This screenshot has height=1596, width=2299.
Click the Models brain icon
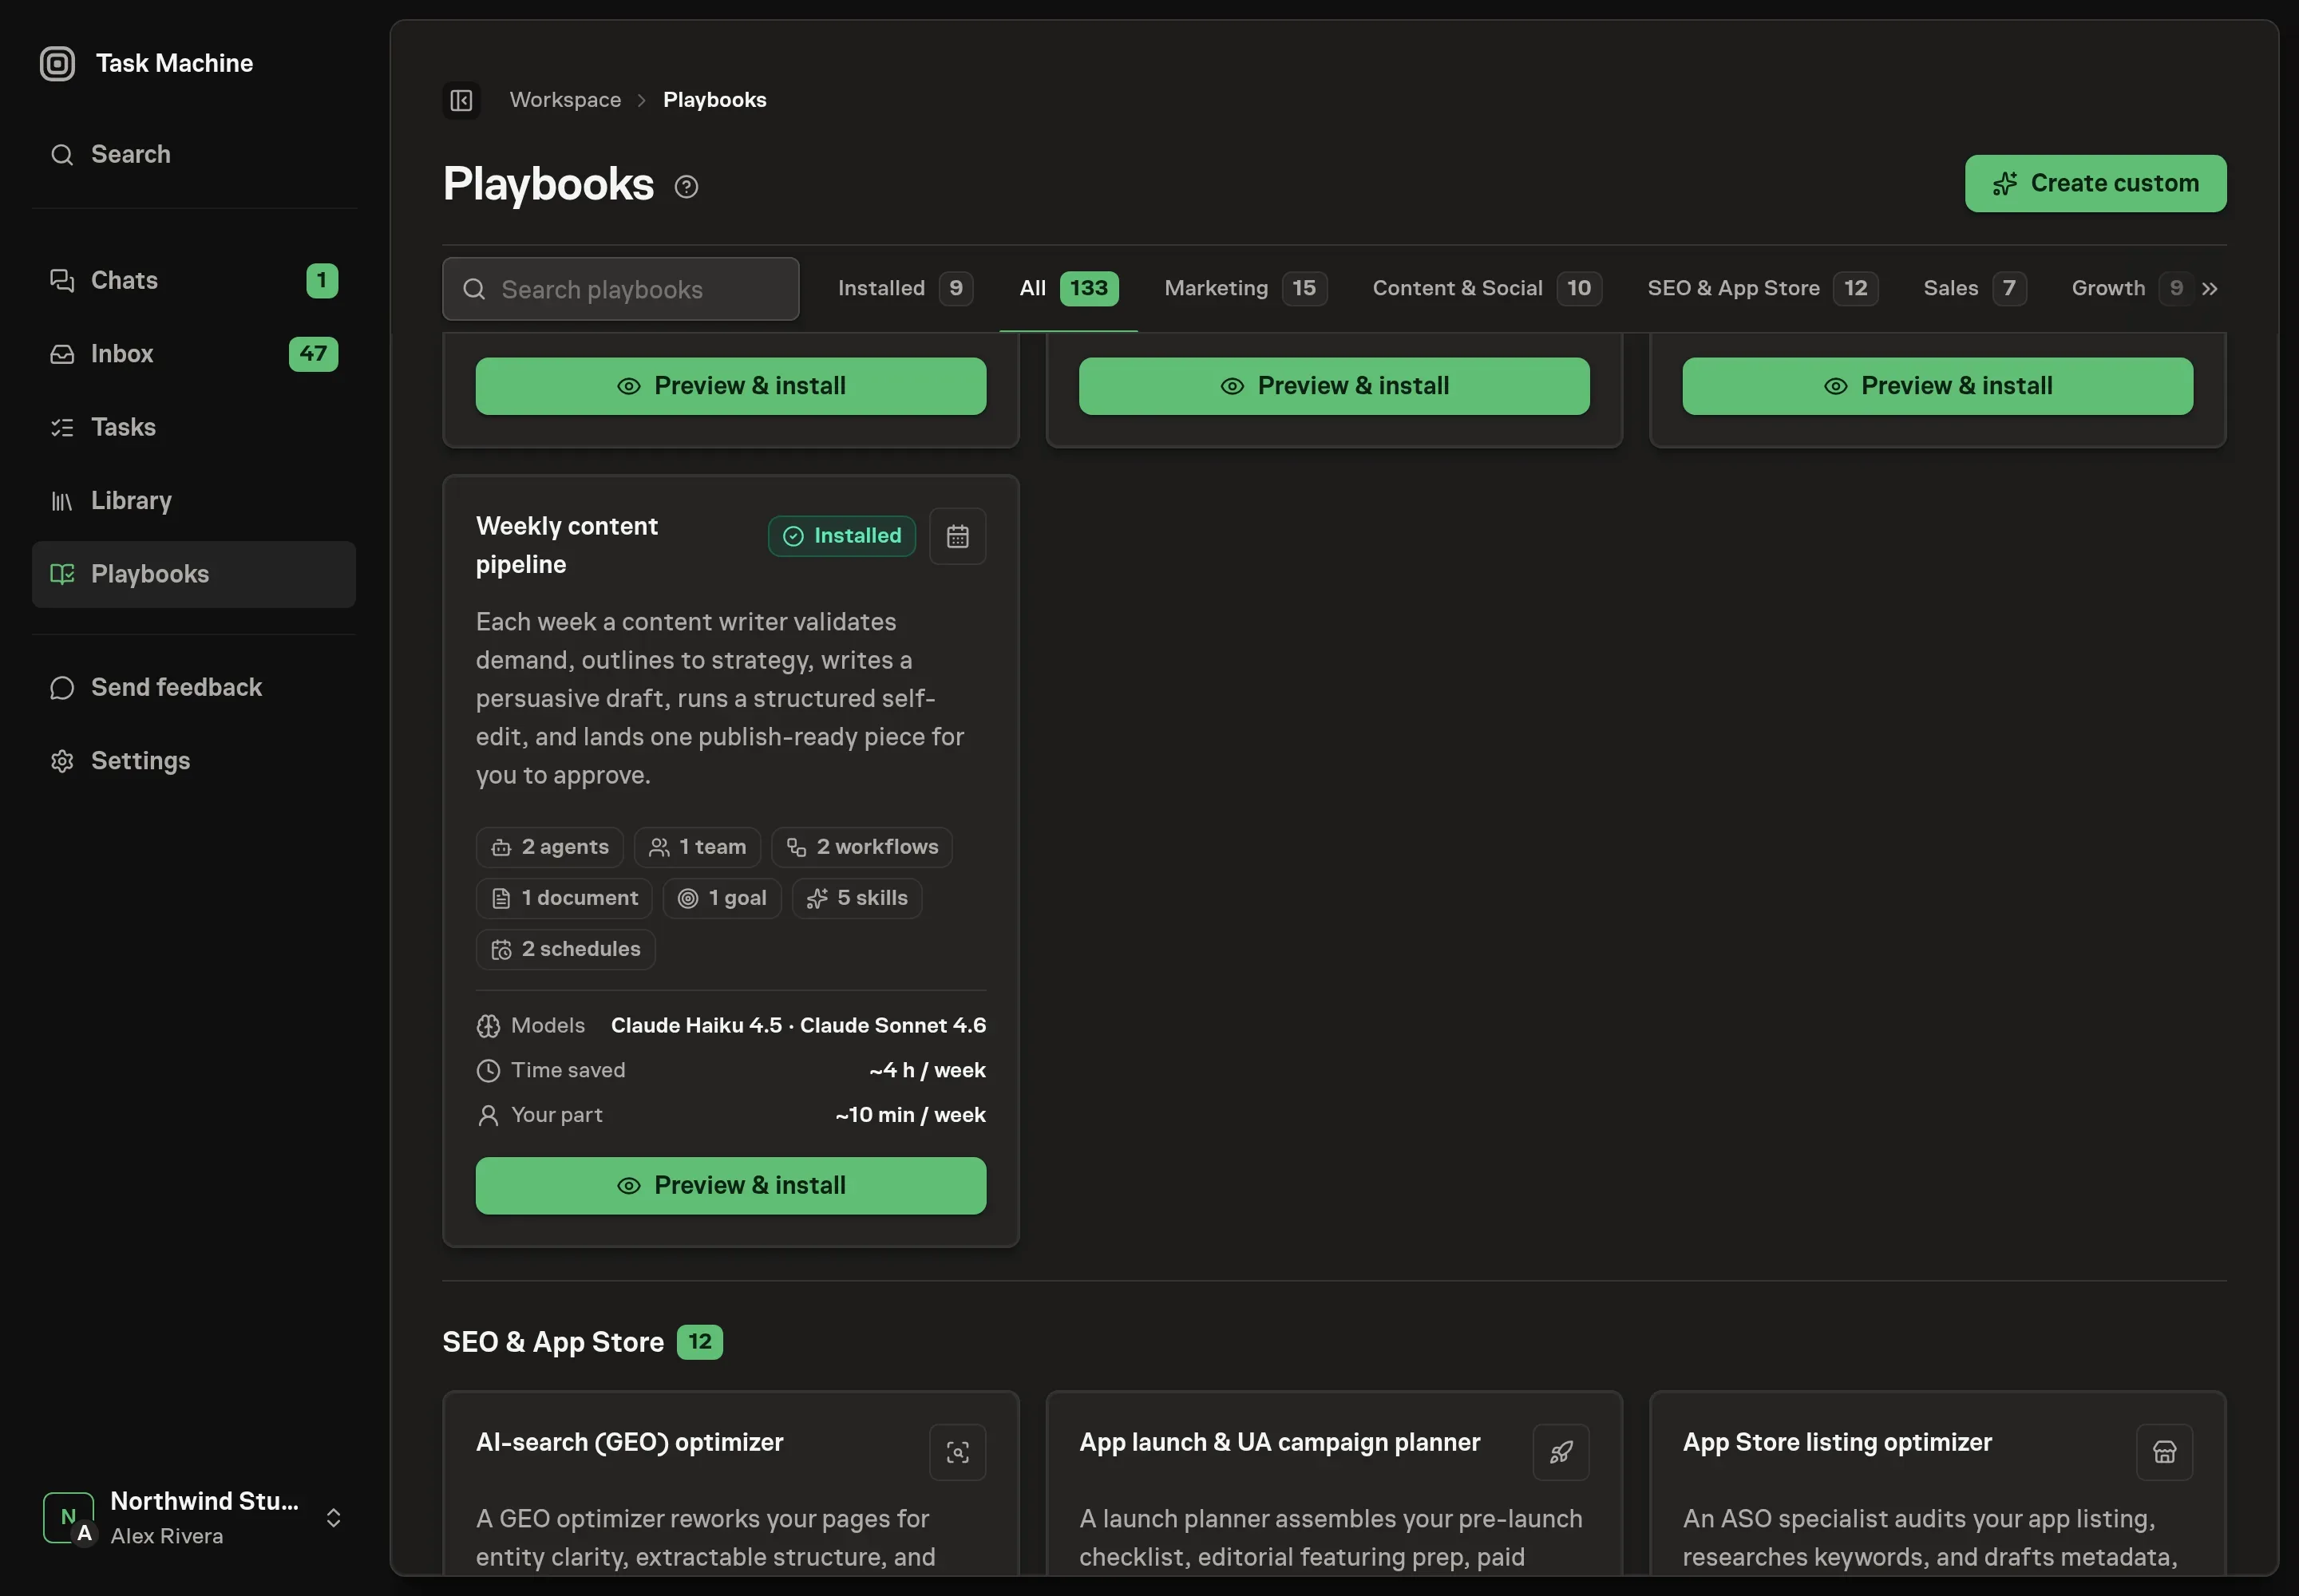click(x=489, y=1026)
